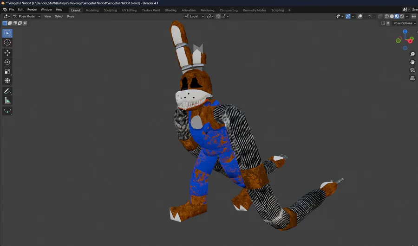This screenshot has width=418, height=246.
Task: Toggle proportional editing icon
Action: coord(218,17)
